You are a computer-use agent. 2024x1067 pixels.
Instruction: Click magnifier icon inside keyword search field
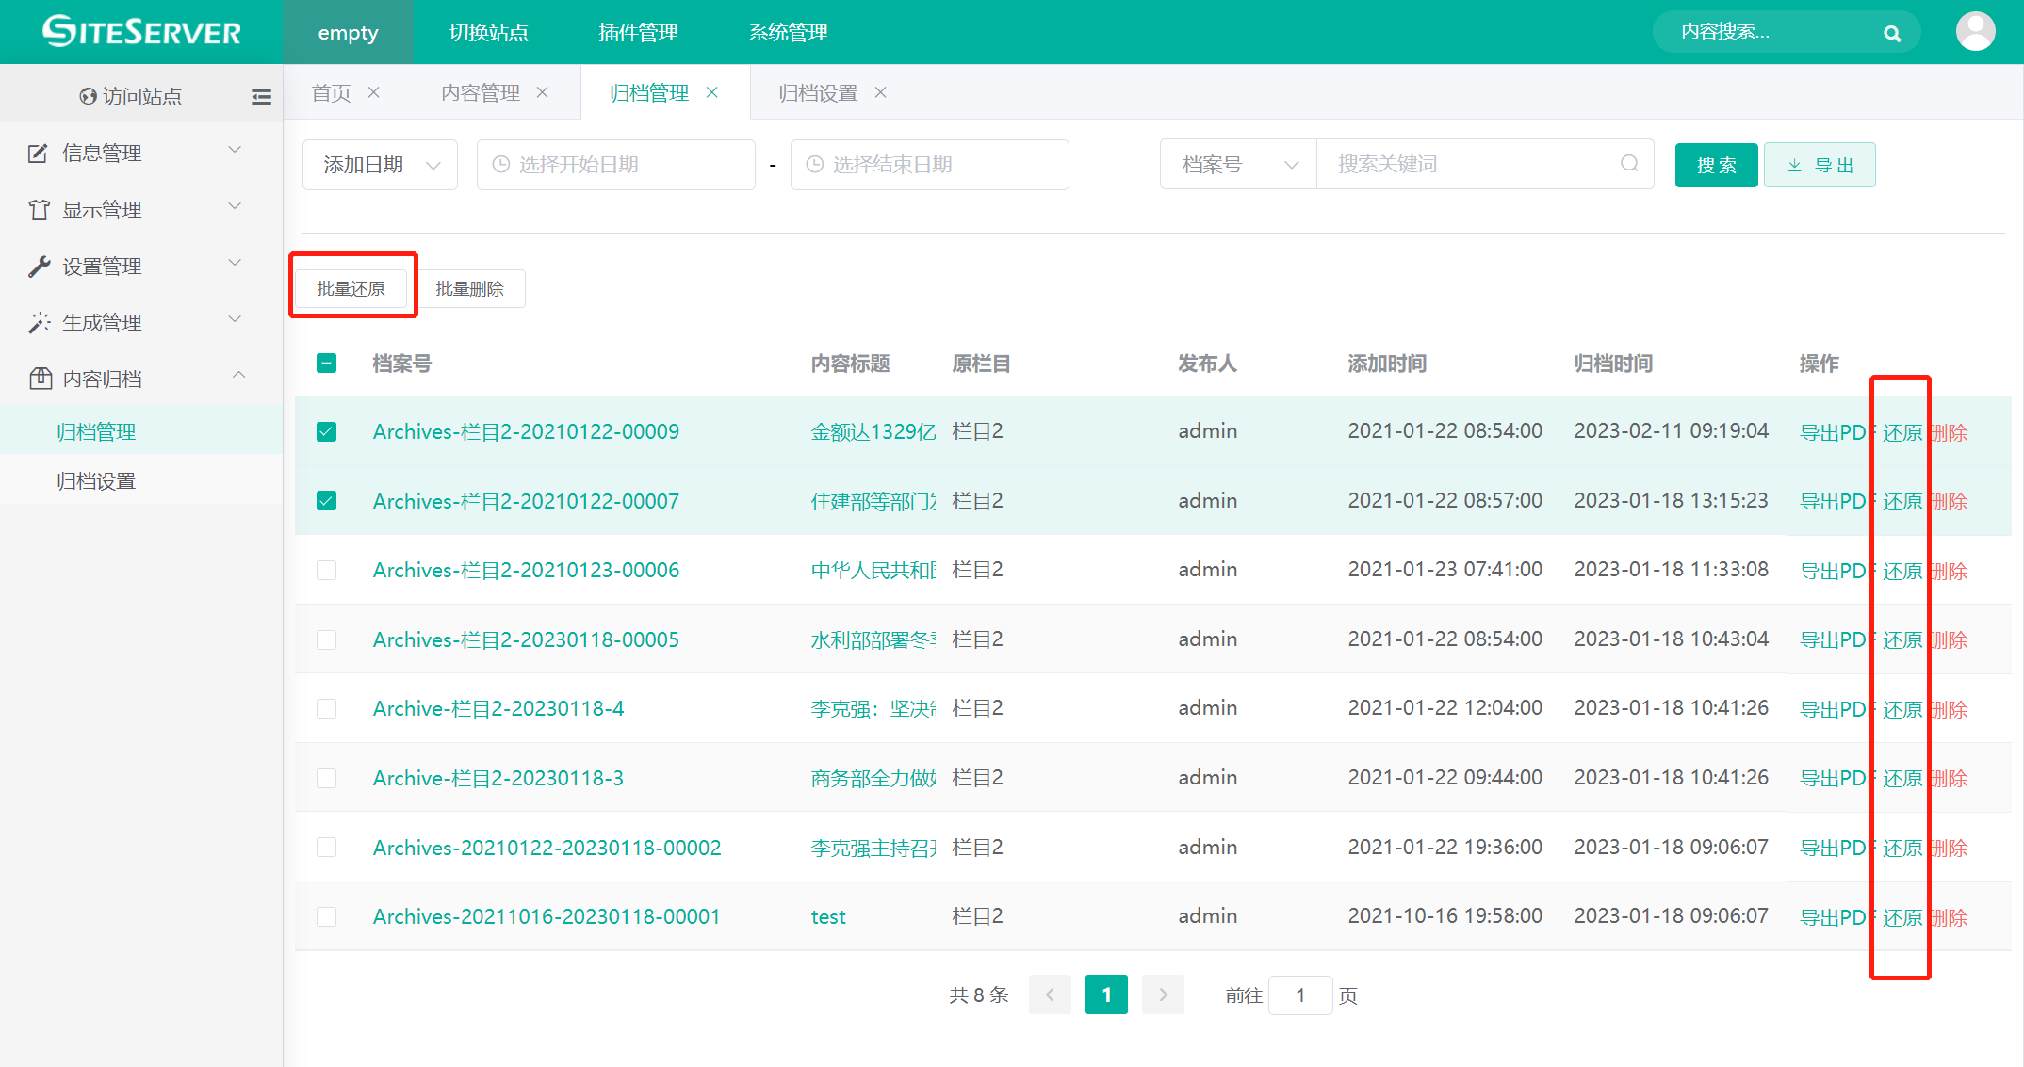pos(1629,164)
